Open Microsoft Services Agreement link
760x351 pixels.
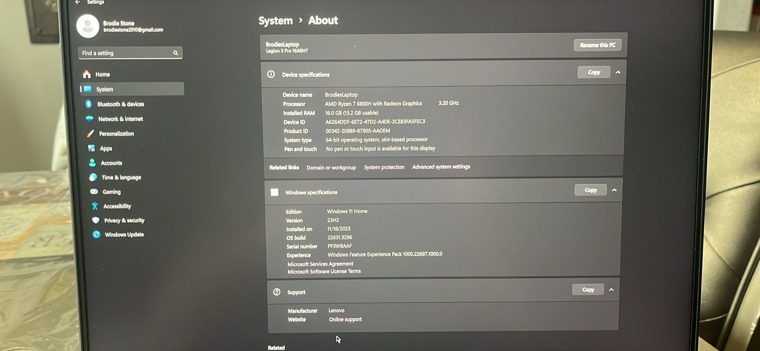(x=320, y=264)
